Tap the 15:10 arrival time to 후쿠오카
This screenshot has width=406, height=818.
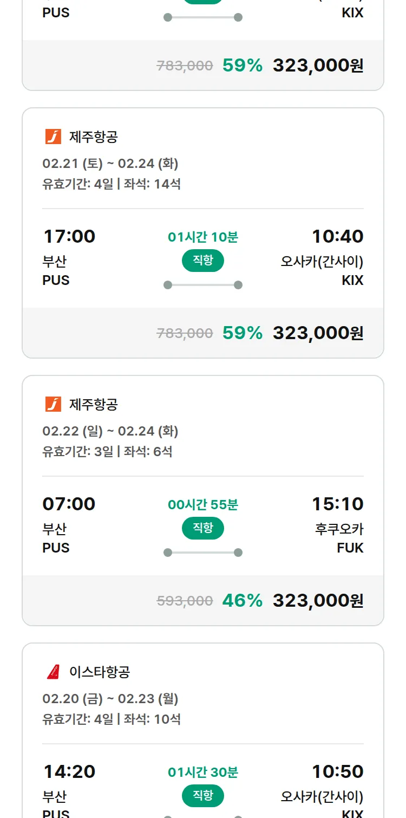pos(337,504)
